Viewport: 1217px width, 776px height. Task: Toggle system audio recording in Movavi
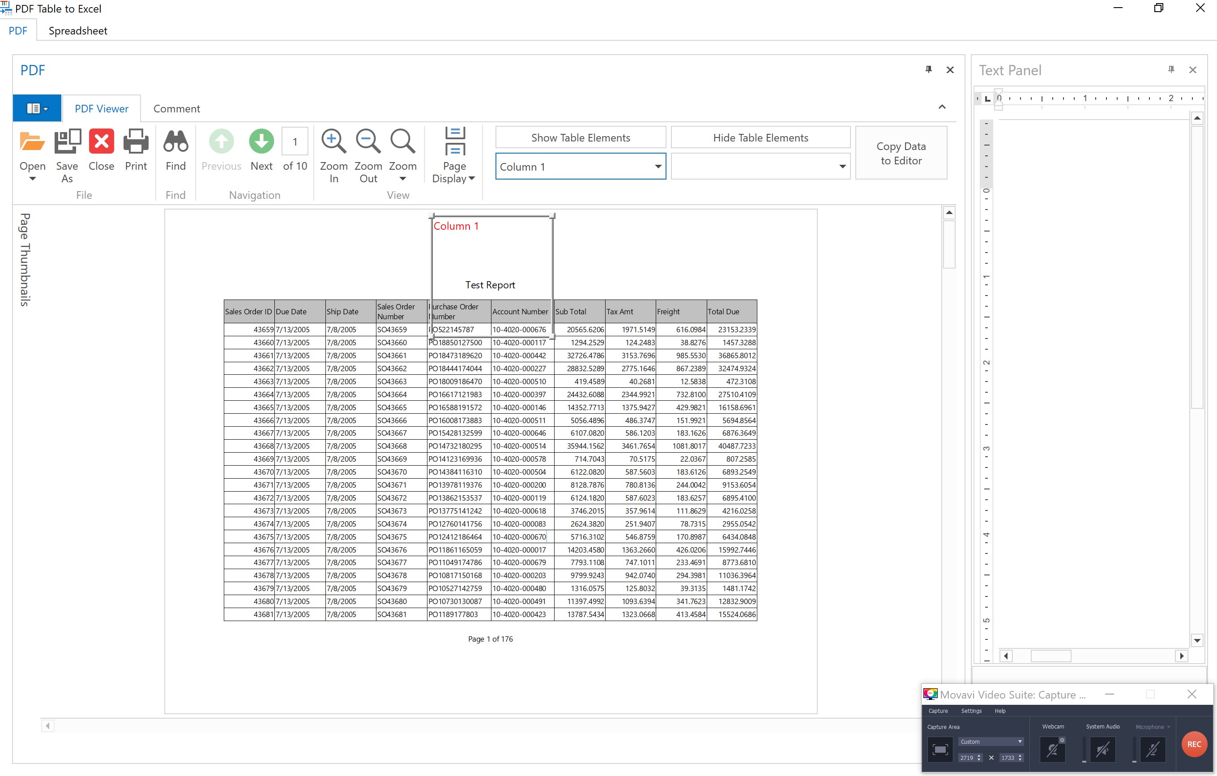tap(1102, 749)
